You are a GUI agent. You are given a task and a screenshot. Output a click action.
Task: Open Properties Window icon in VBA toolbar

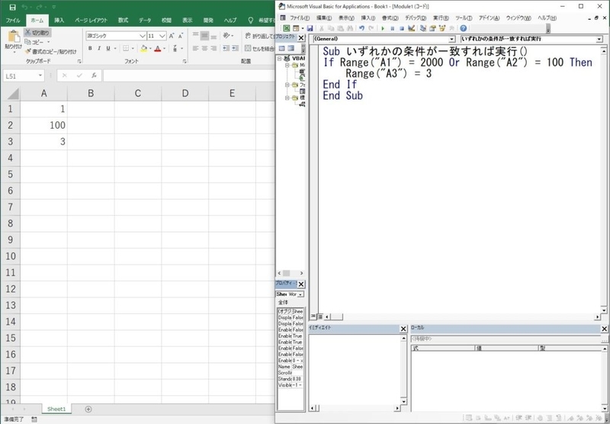[x=432, y=28]
